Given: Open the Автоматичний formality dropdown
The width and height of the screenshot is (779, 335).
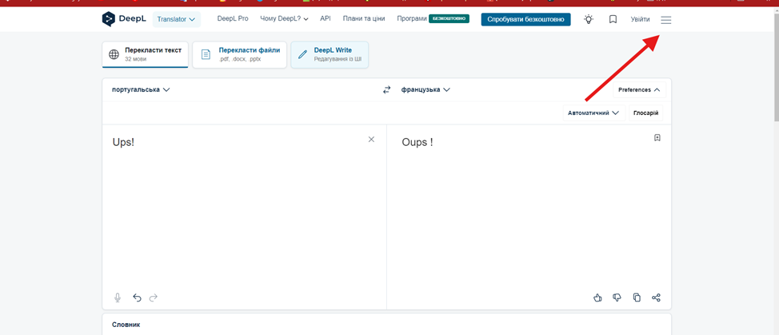Looking at the screenshot, I should click(x=593, y=113).
